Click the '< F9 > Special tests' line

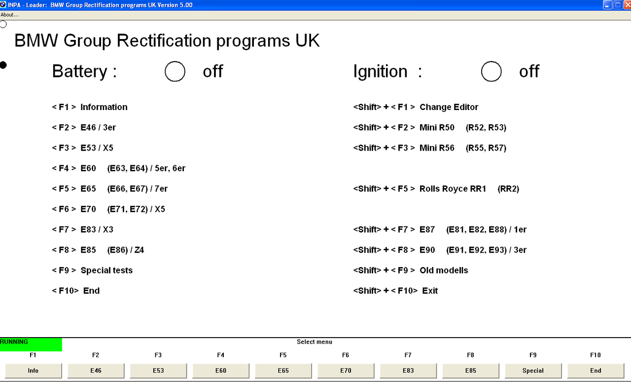pyautogui.click(x=92, y=270)
